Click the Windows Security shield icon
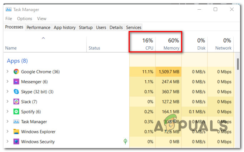This screenshot has width=244, height=152. click(16, 142)
